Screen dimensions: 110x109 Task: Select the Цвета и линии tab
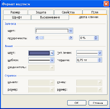(x=88, y=17)
